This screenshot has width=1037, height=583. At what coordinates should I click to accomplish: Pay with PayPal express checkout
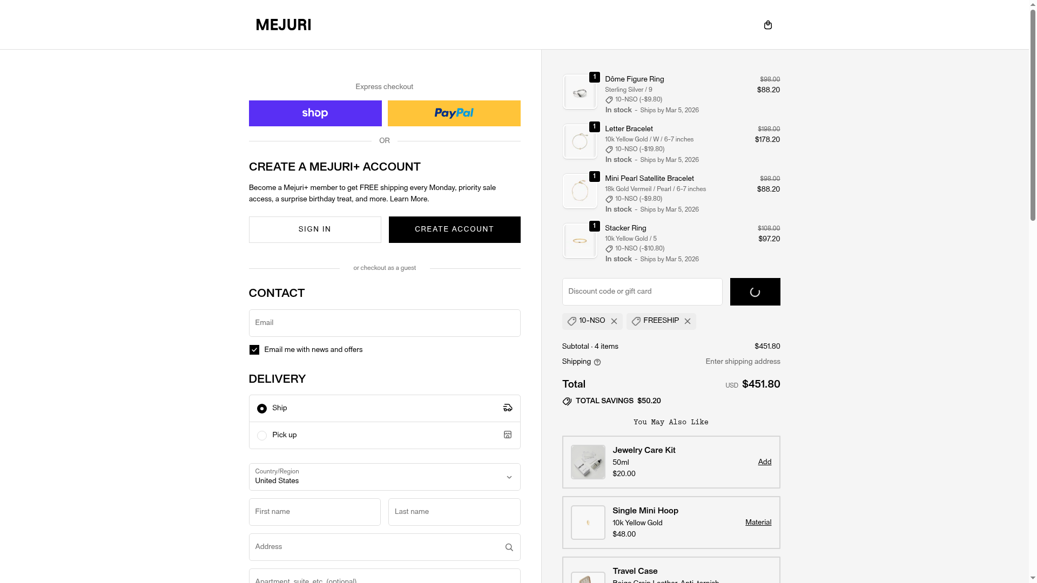tap(454, 113)
